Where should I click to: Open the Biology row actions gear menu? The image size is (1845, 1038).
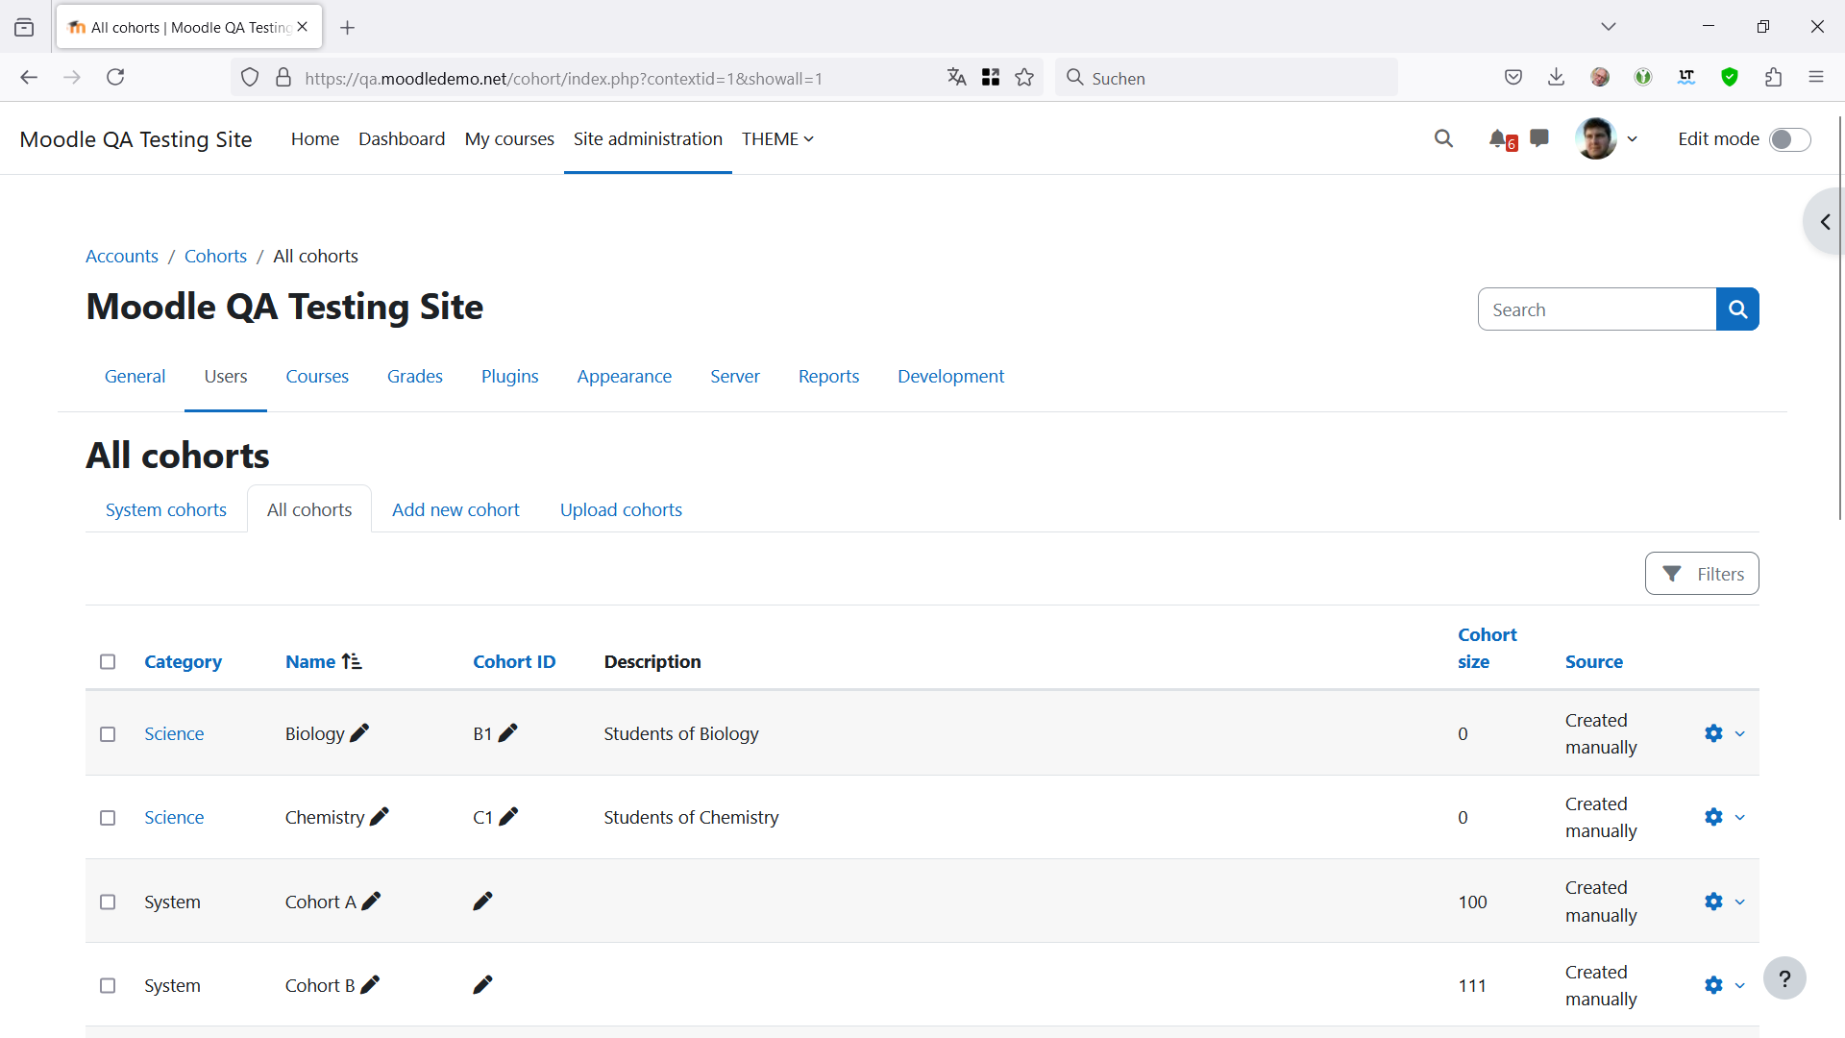pyautogui.click(x=1724, y=733)
